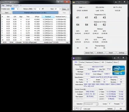
Task: Open the Settings menu in LinX
Action: point(9,5)
